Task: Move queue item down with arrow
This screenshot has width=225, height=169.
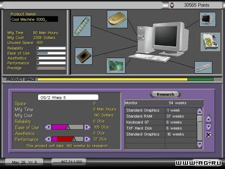Action: (x=208, y=127)
